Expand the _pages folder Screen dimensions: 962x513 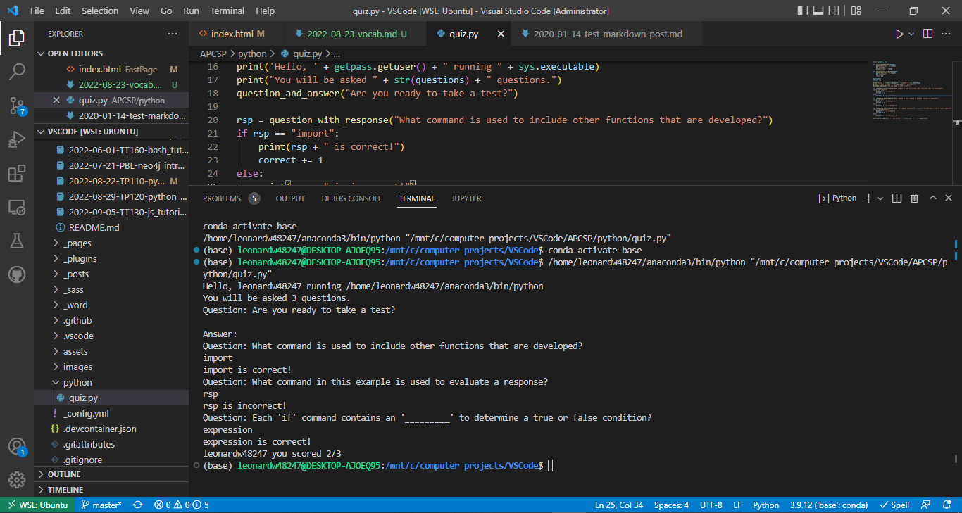coord(111,243)
